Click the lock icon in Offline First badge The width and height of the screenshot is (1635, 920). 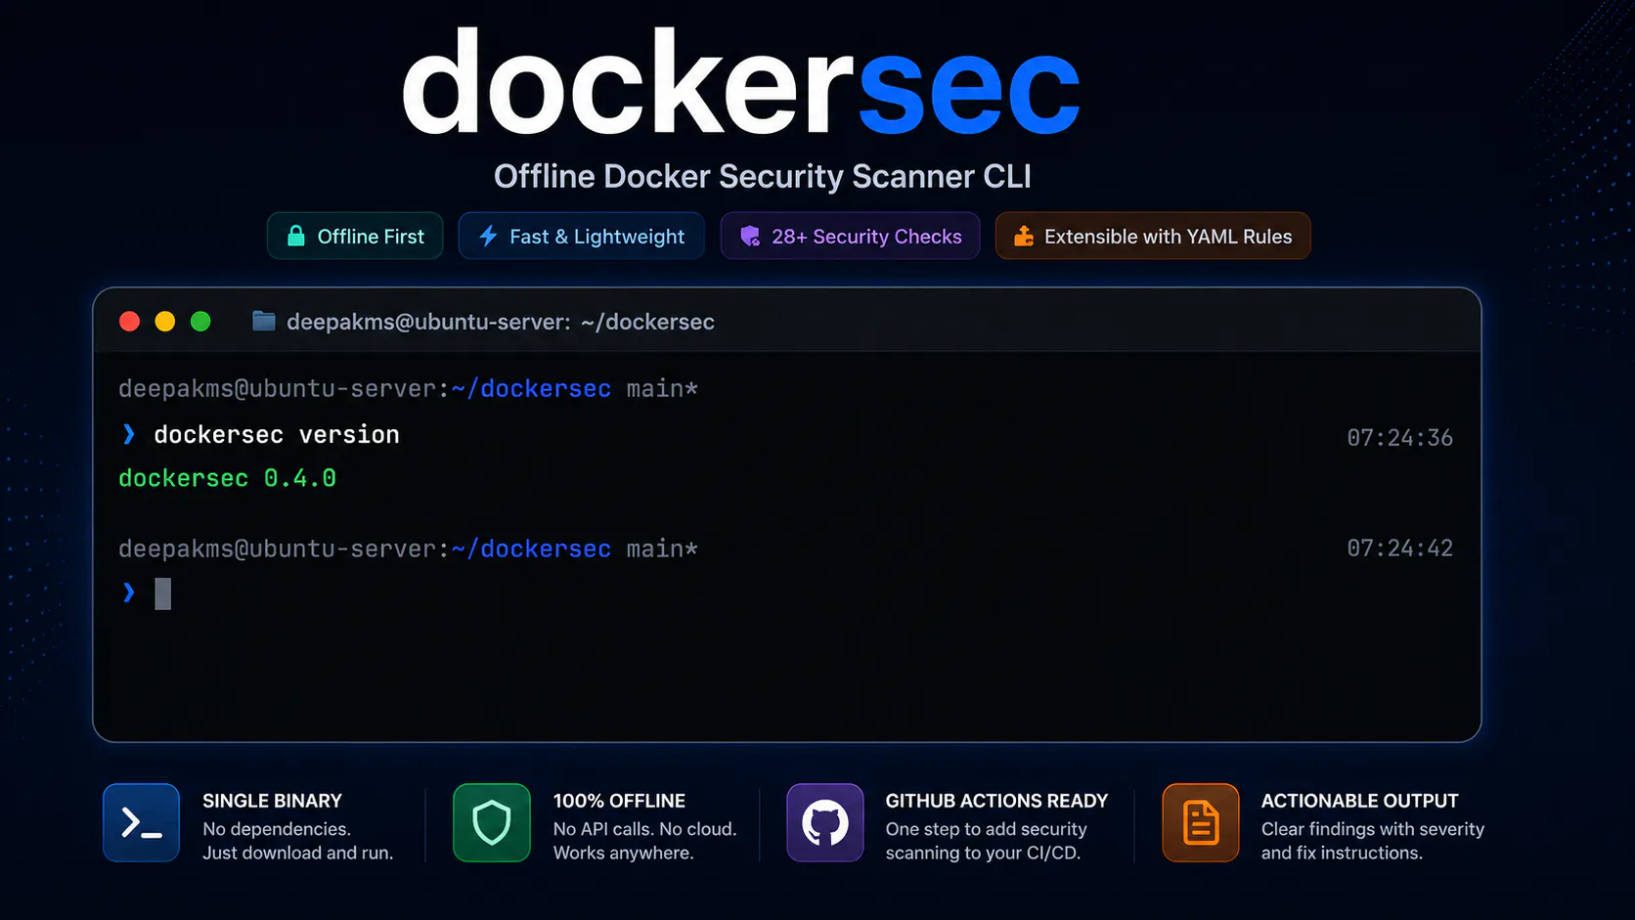(295, 236)
